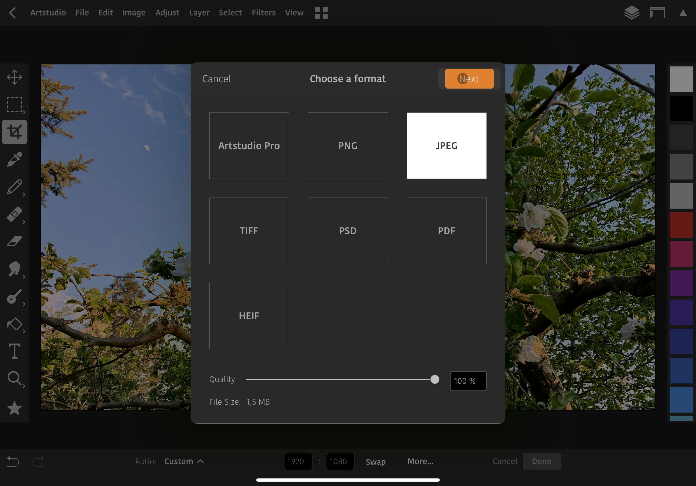696x486 pixels.
Task: Select the Eyedropper tool
Action: 15,159
